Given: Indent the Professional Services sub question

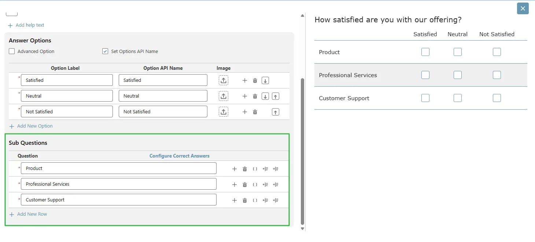Looking at the screenshot, I should pyautogui.click(x=276, y=185).
